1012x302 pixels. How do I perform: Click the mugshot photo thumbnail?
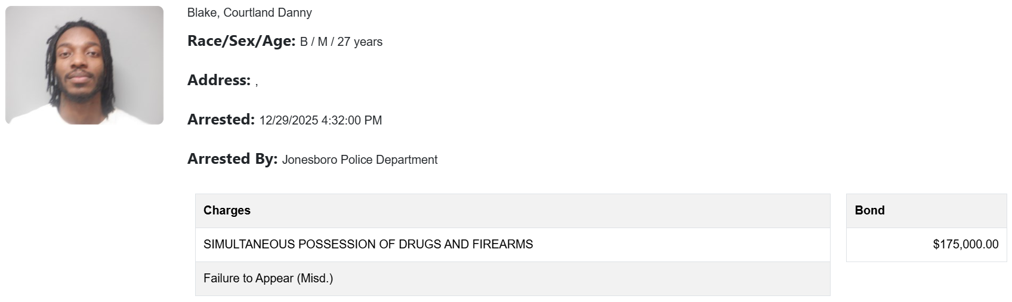[x=84, y=65]
